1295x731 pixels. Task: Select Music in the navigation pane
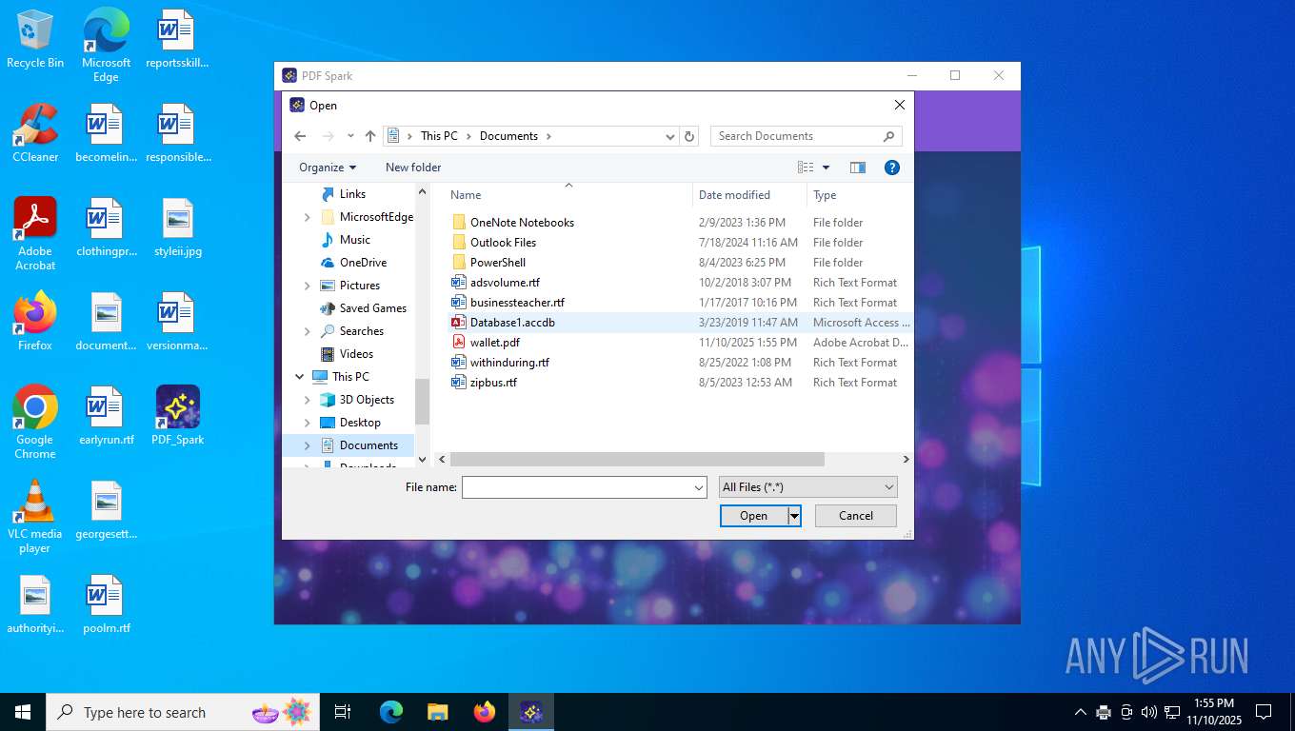pyautogui.click(x=355, y=240)
